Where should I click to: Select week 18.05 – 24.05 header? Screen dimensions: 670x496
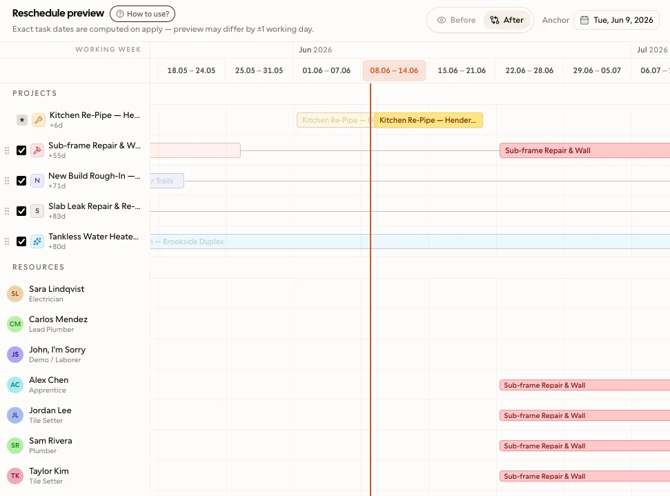pyautogui.click(x=191, y=70)
